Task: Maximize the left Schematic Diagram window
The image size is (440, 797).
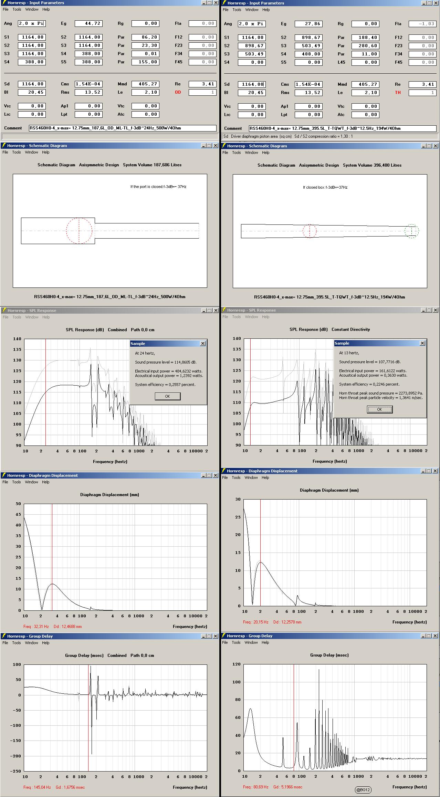Action: [x=209, y=146]
